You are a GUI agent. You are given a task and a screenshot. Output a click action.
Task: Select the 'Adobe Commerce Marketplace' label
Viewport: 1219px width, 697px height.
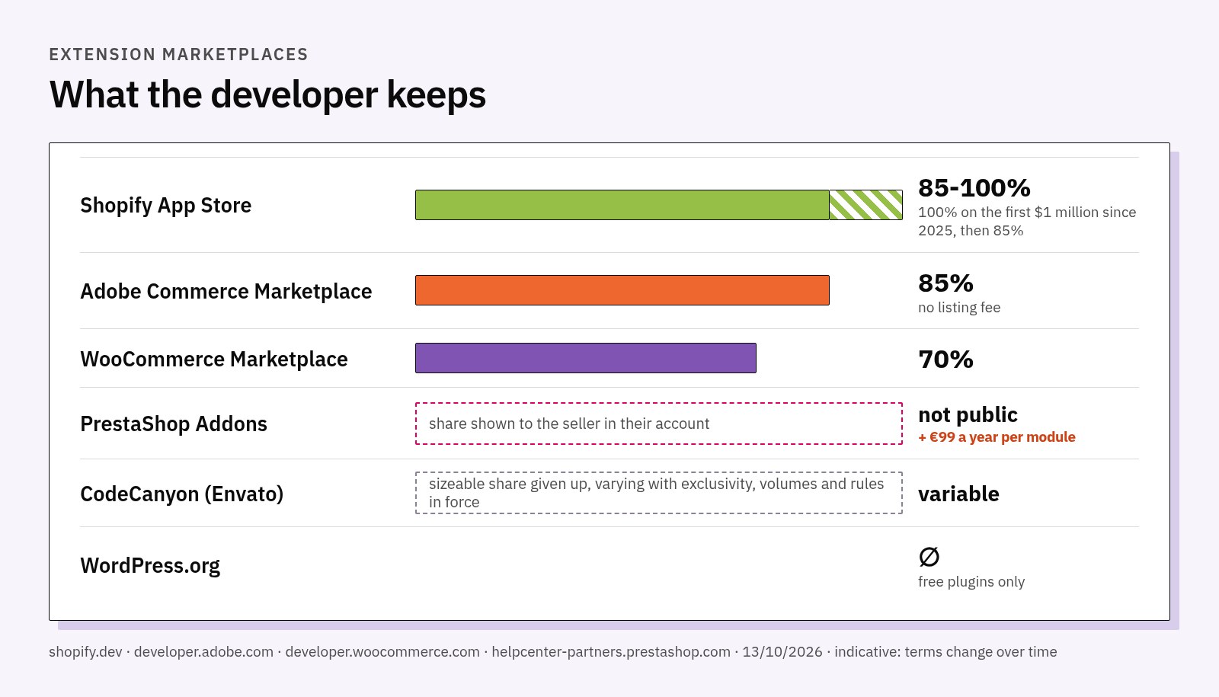[226, 291]
